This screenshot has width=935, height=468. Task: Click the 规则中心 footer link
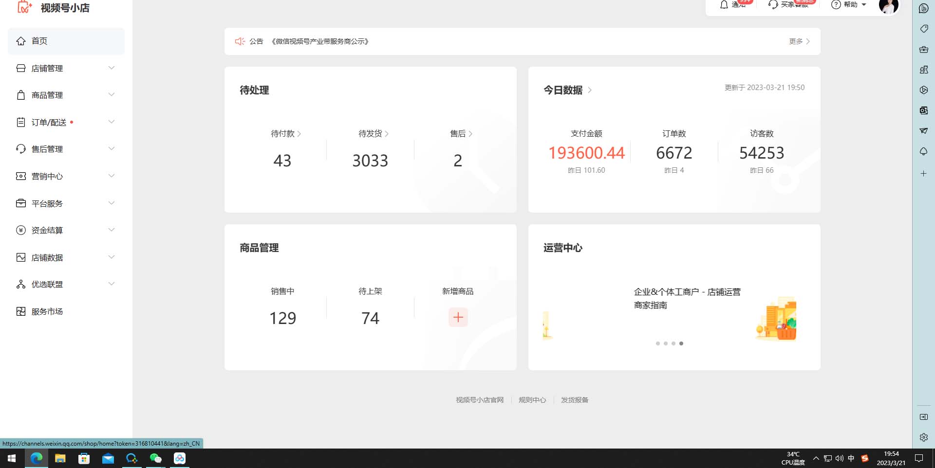[x=532, y=399]
